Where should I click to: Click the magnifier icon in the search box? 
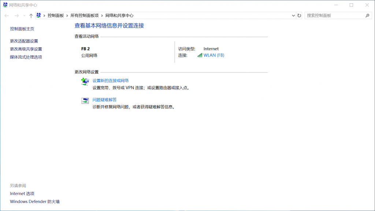[368, 16]
